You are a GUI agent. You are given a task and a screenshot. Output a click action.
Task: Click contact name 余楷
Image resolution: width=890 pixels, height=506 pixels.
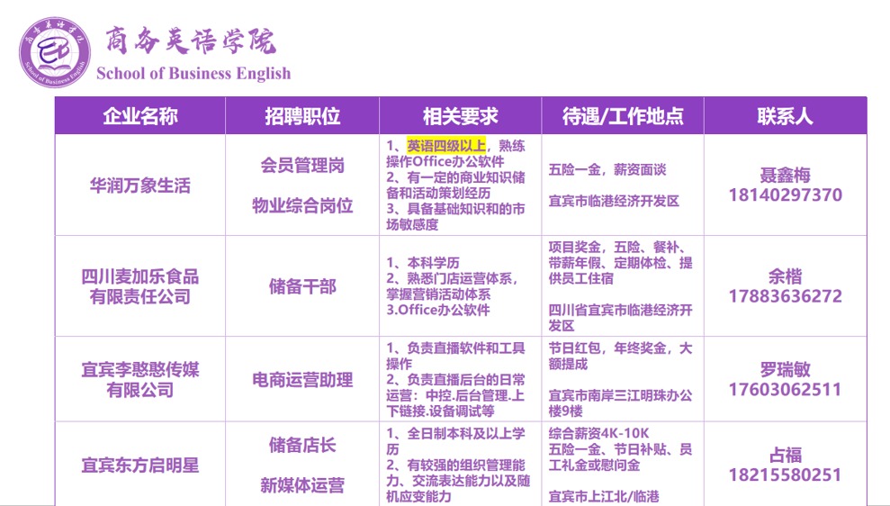pos(785,276)
